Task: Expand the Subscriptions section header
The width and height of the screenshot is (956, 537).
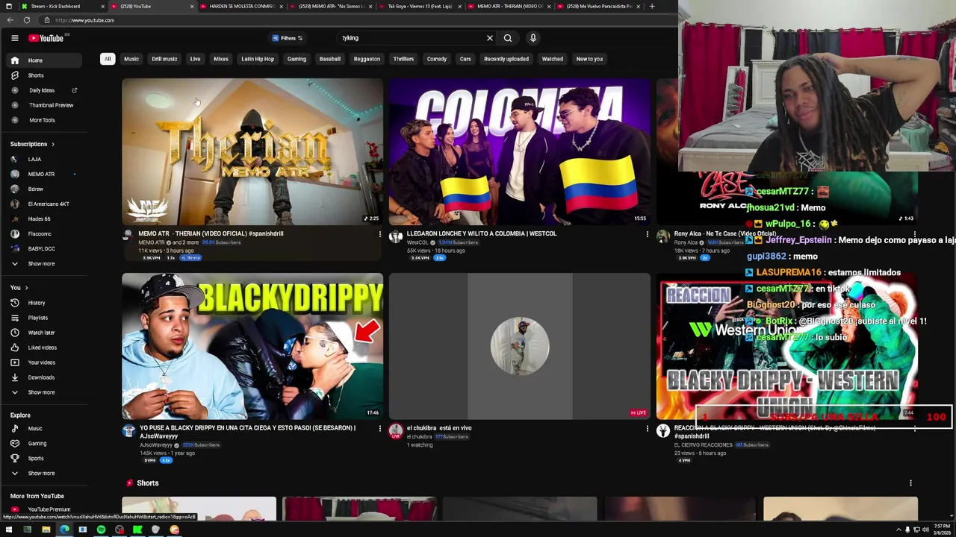Action: click(32, 144)
